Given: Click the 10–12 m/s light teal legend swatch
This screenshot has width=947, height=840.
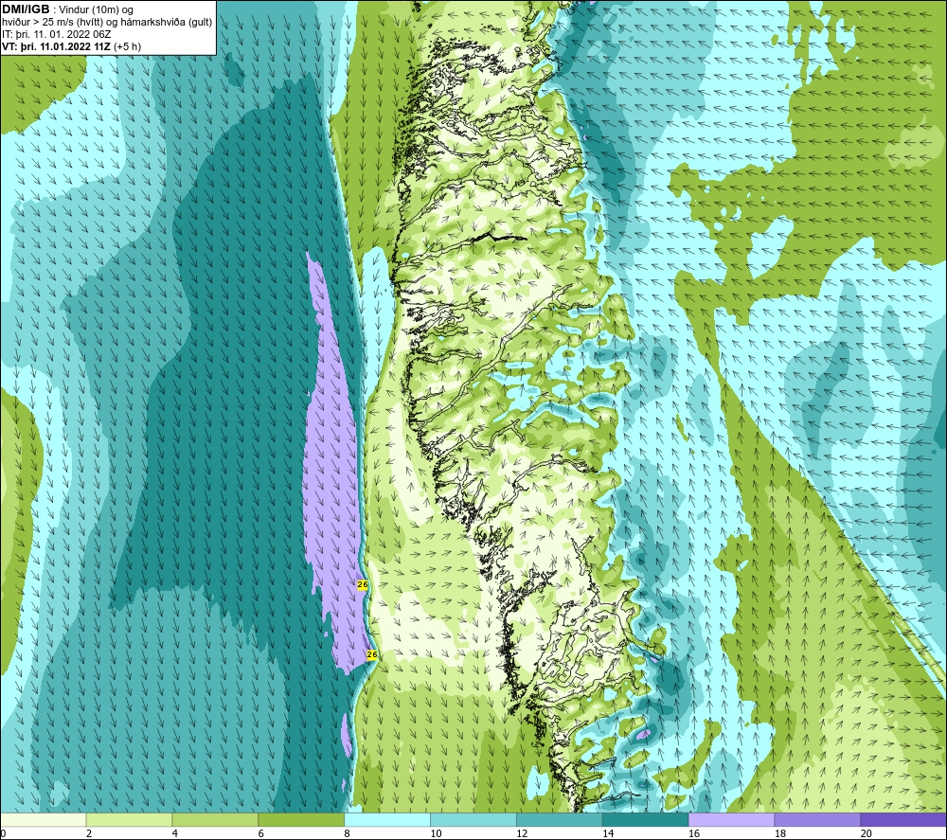Looking at the screenshot, I should [x=473, y=819].
